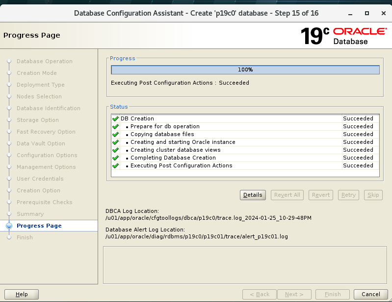The width and height of the screenshot is (392, 302).
Task: Open the Details button
Action: [253, 195]
